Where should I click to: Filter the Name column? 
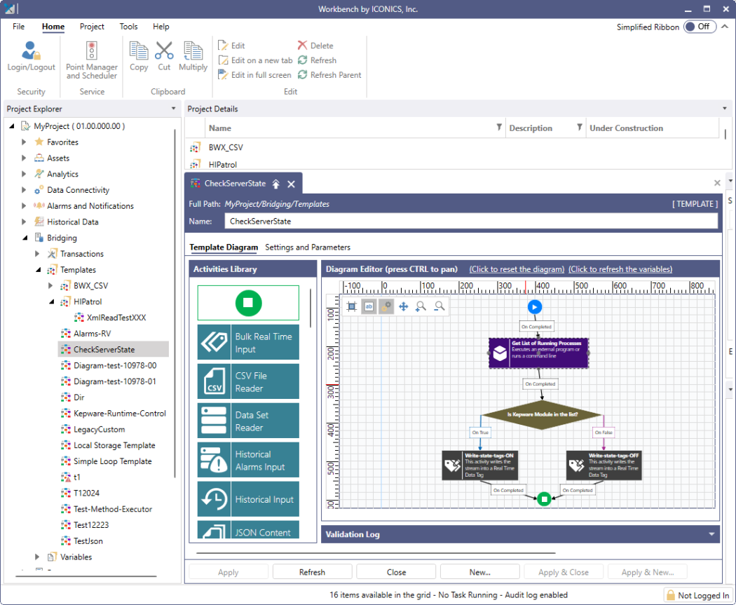tap(499, 127)
